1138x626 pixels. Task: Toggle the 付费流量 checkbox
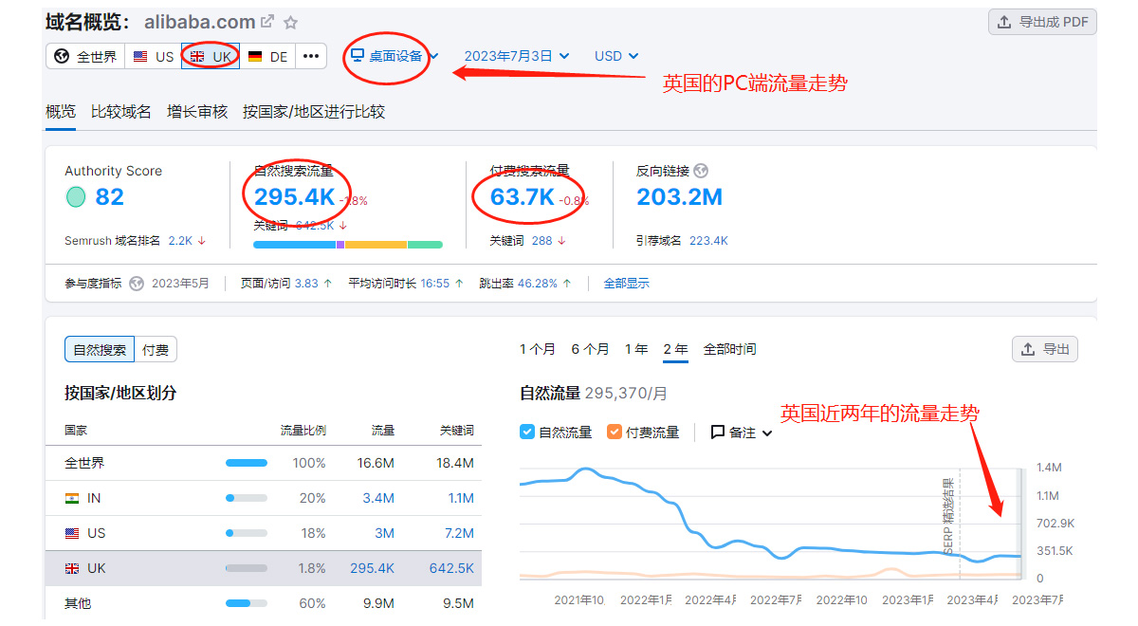[615, 433]
